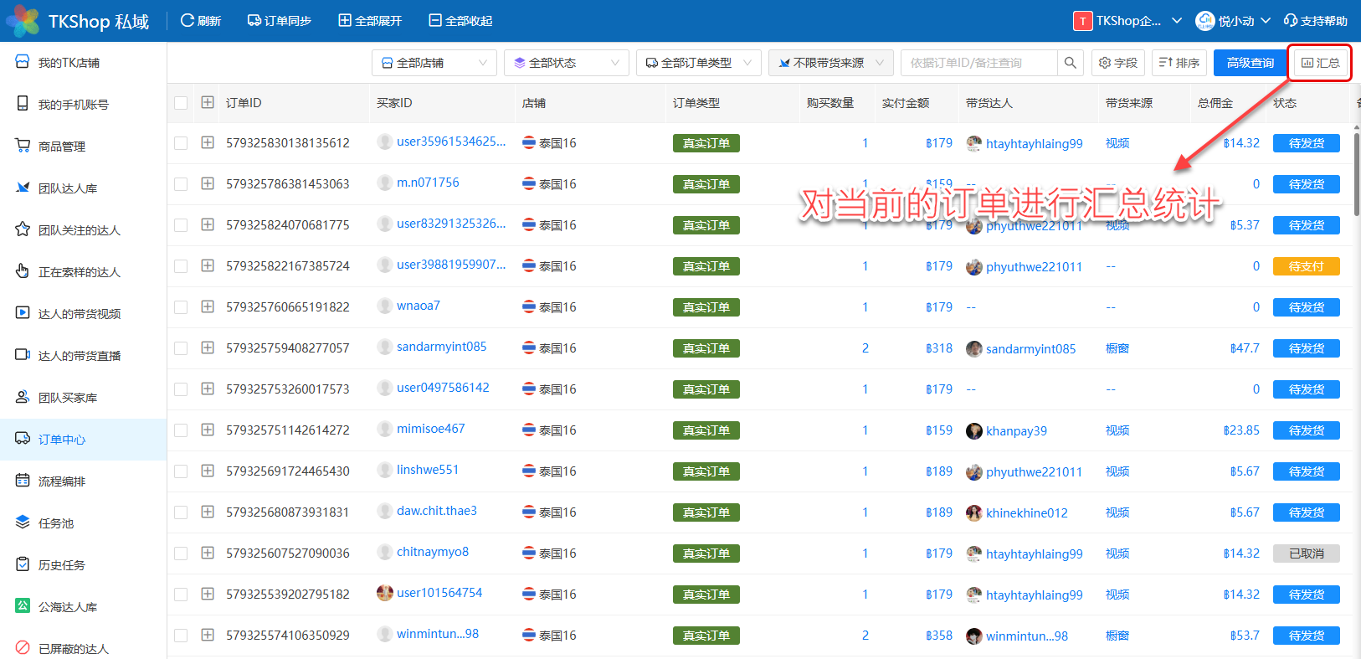1361x659 pixels.
Task: Open the Fields (字段) settings
Action: click(1117, 63)
